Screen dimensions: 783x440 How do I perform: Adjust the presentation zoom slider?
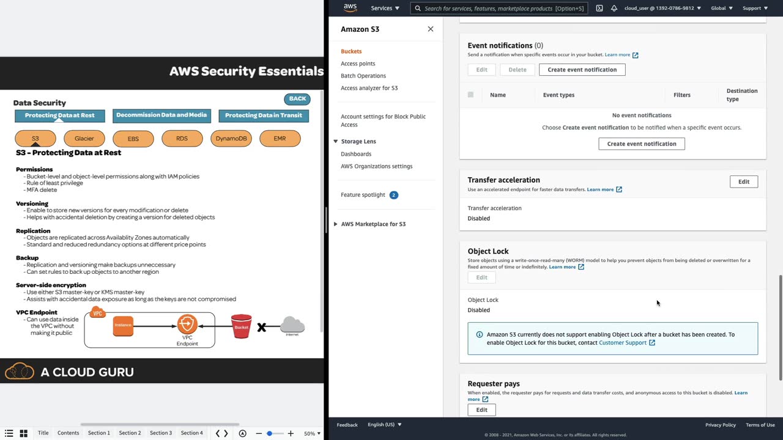(269, 433)
